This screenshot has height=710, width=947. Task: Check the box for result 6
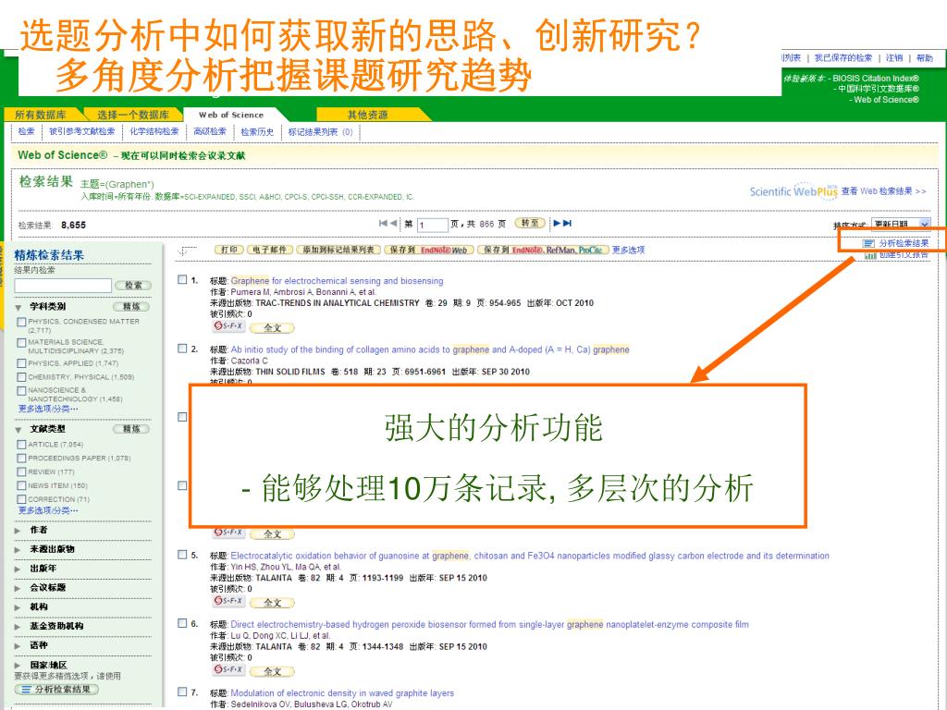click(182, 623)
